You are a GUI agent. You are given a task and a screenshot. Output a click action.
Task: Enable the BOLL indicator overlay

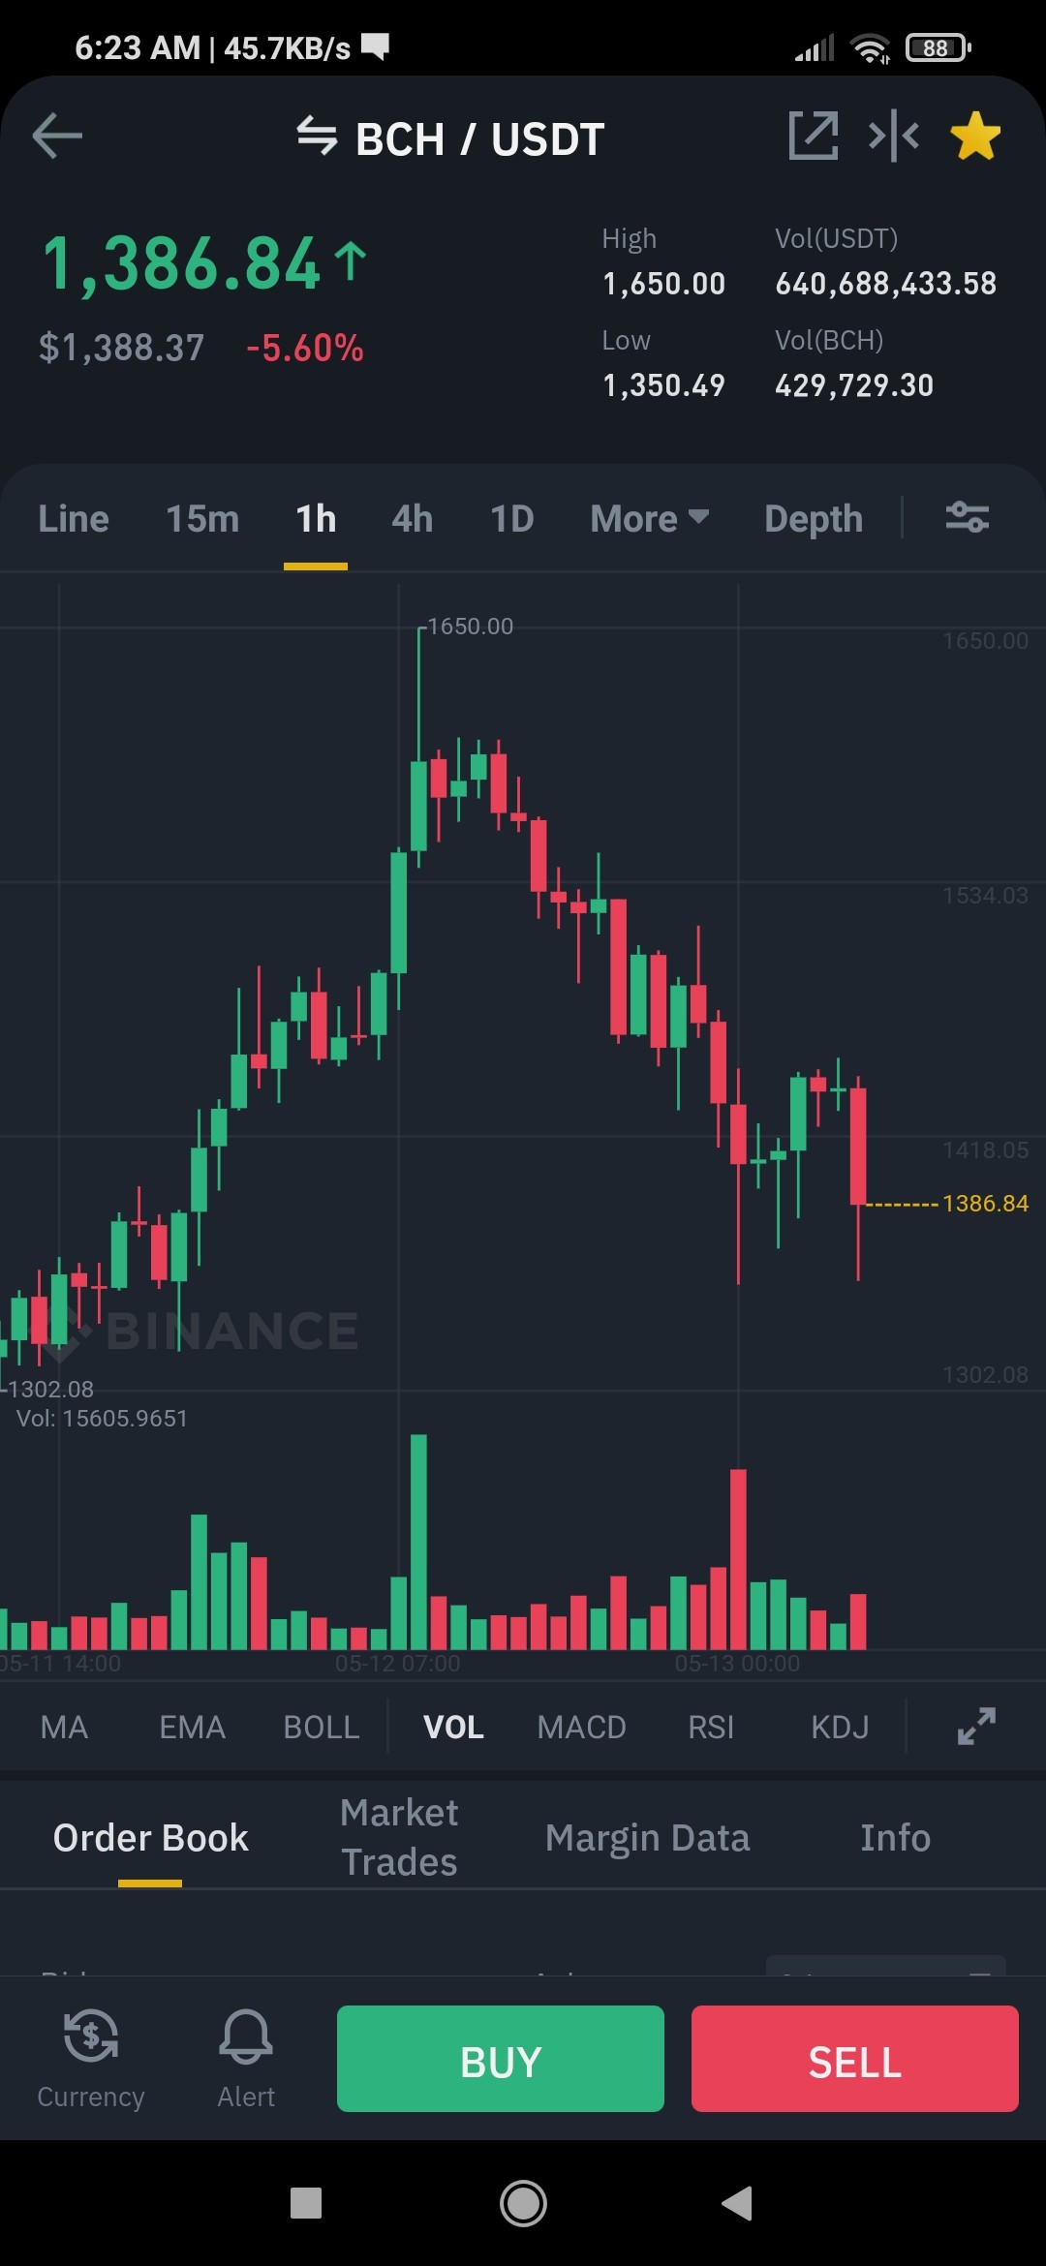coord(322,1727)
